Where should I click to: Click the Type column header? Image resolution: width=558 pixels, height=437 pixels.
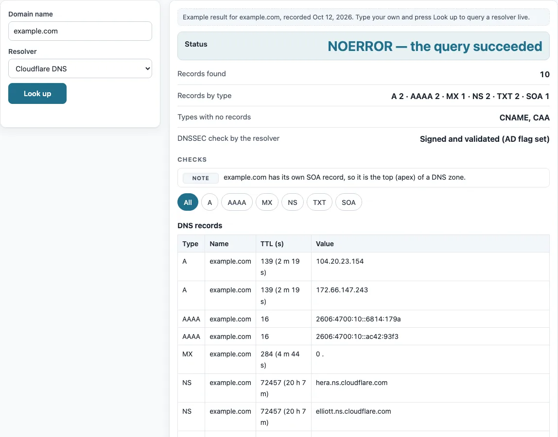[x=191, y=244]
